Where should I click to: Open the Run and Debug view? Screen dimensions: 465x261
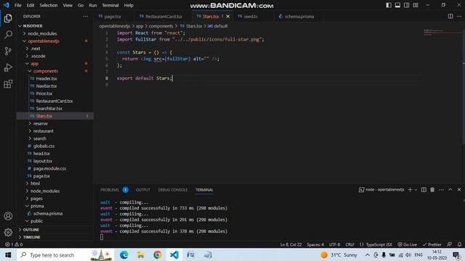(8, 67)
